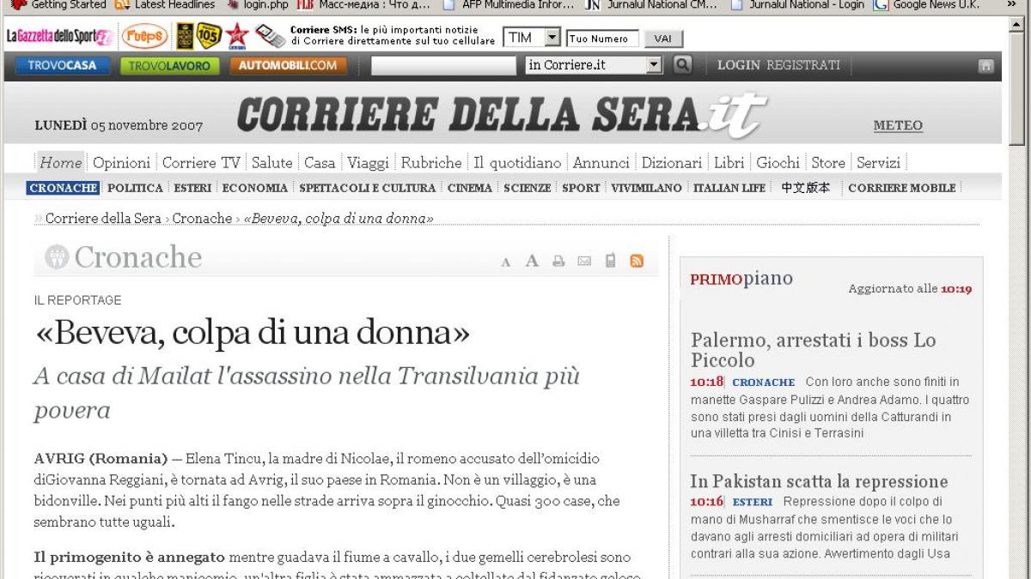Click the Cronache section people icon
This screenshot has width=1031, height=579.
point(57,257)
